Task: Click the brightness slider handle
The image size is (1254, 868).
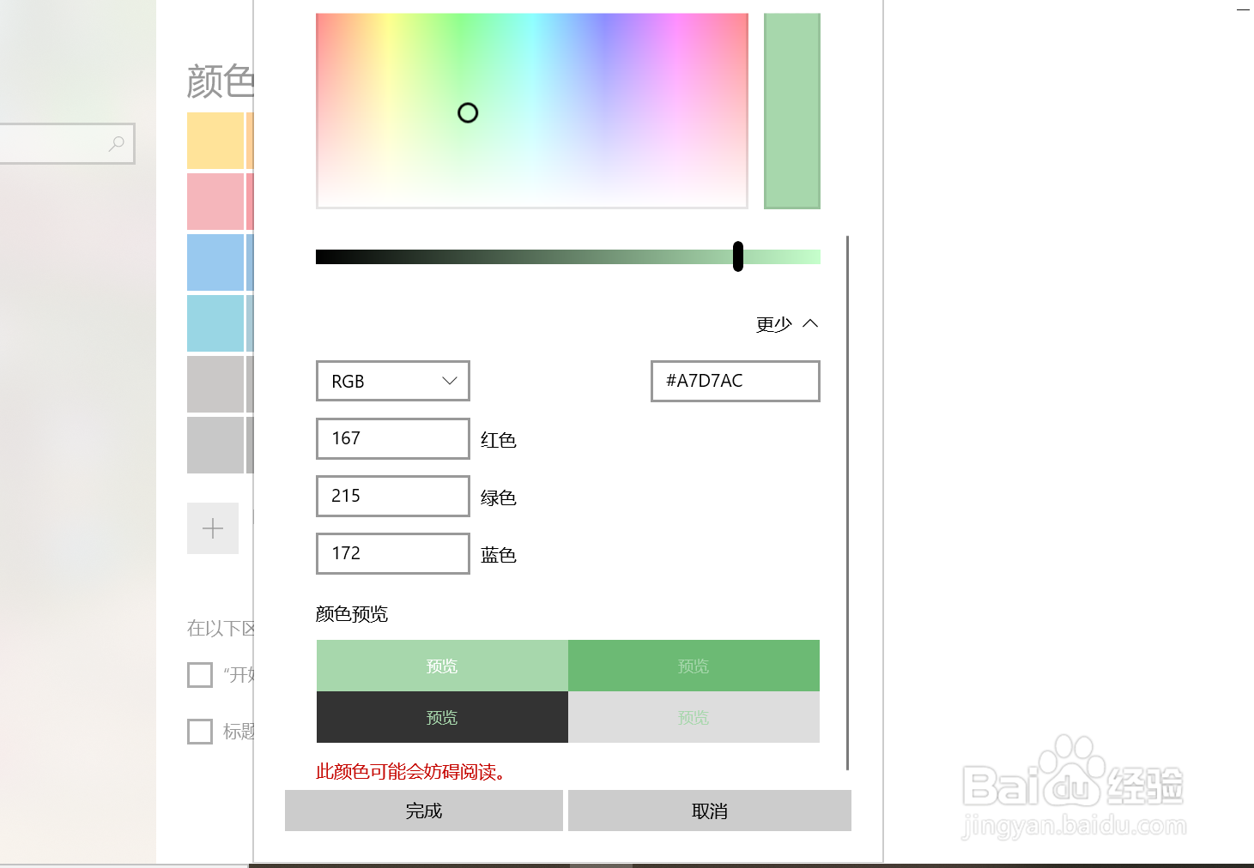Action: pos(738,256)
